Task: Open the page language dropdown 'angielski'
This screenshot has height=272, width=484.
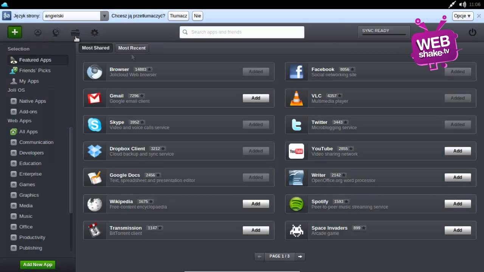Action: click(76, 16)
